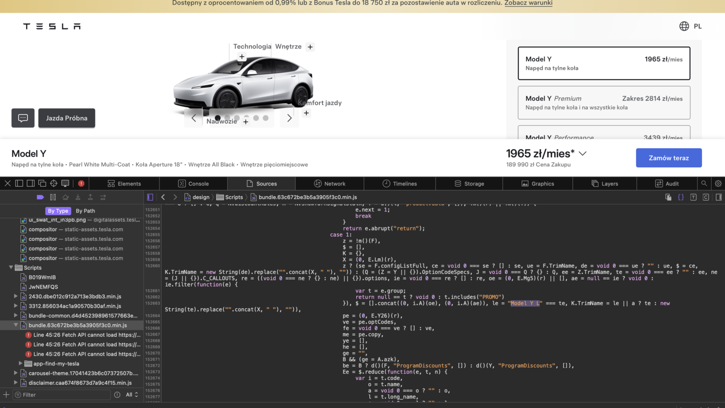Detach Web Inspector into separate window

42,184
